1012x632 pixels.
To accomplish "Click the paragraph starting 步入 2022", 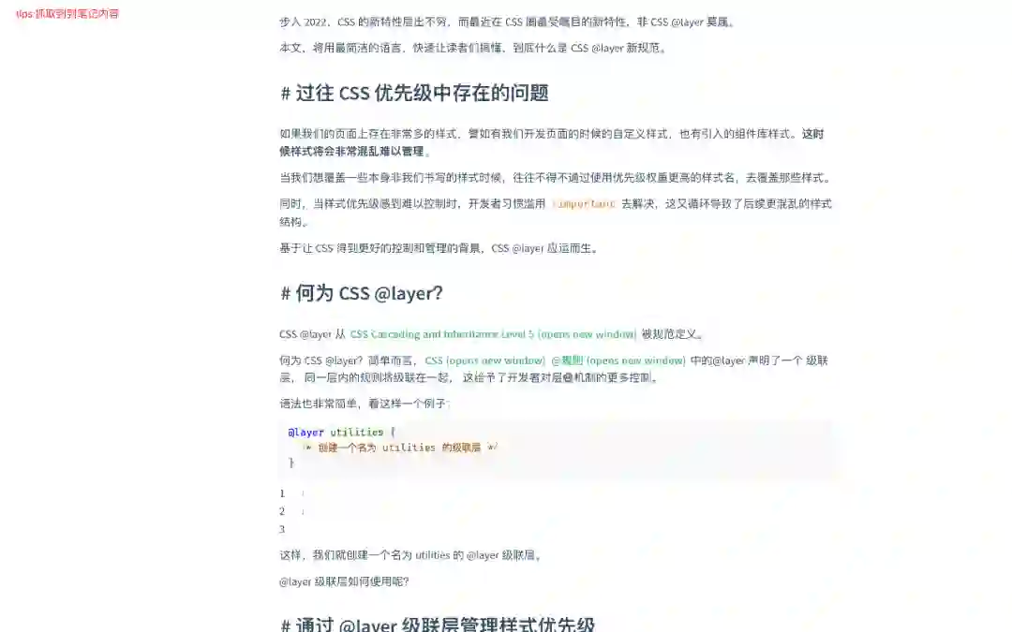I will click(x=507, y=22).
